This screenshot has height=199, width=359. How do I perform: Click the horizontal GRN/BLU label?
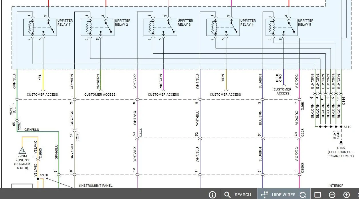(32, 130)
